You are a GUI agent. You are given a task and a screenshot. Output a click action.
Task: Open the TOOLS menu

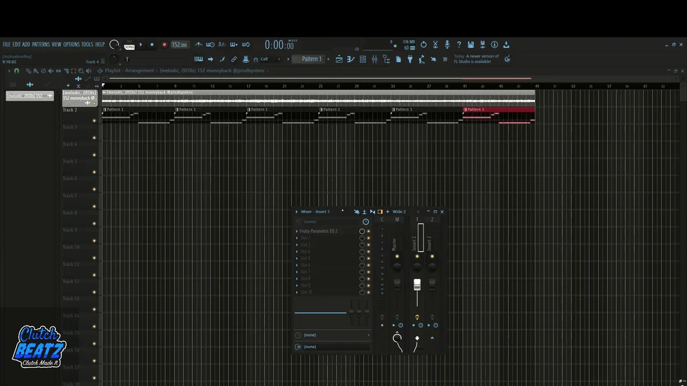(87, 44)
